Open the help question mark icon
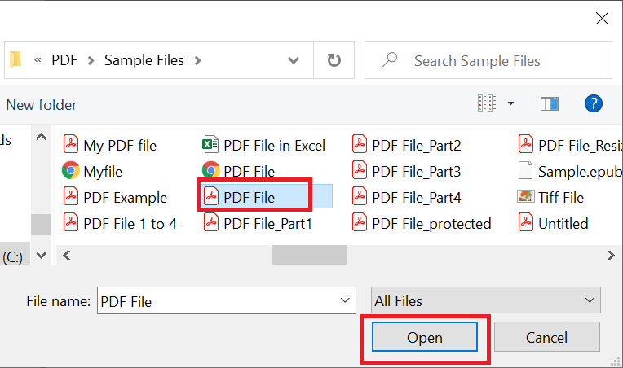Screen dimensions: 623x368 [593, 104]
